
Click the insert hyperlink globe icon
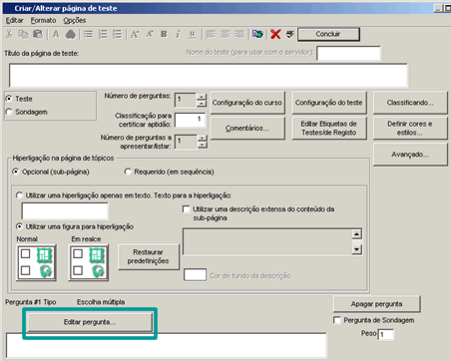257,34
